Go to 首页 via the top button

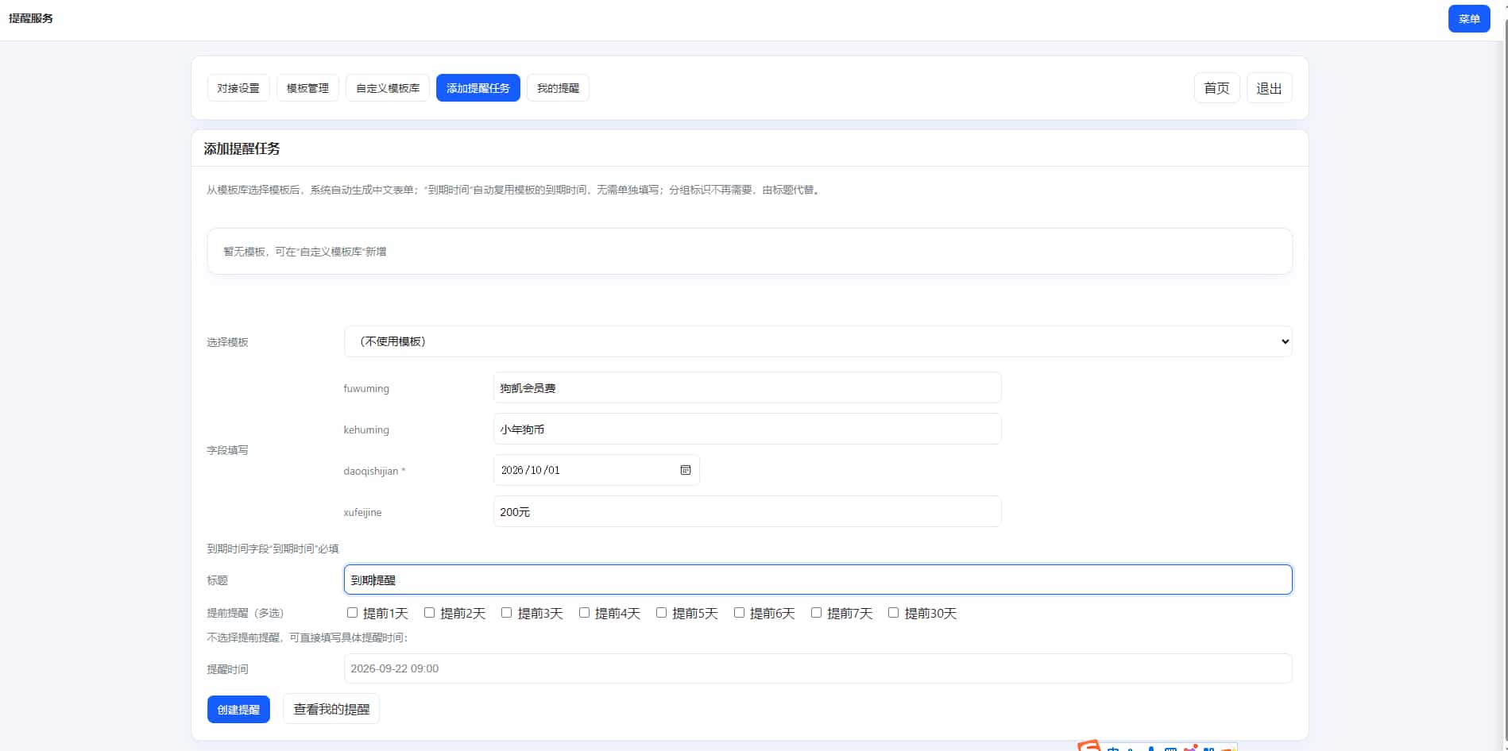(1216, 88)
